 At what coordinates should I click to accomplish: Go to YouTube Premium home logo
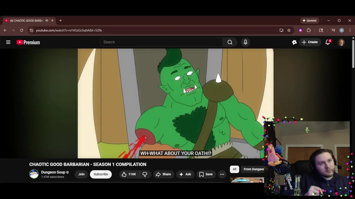coord(28,42)
